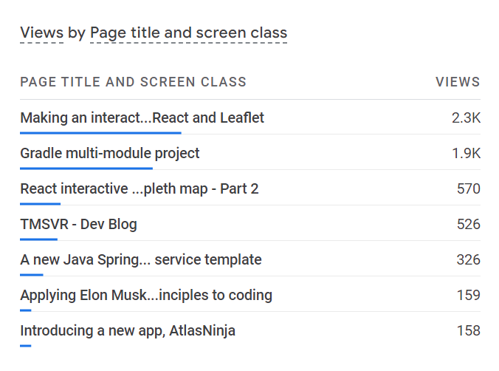
Task: Click the 158 views count for AtlasNinja
Action: tap(468, 330)
